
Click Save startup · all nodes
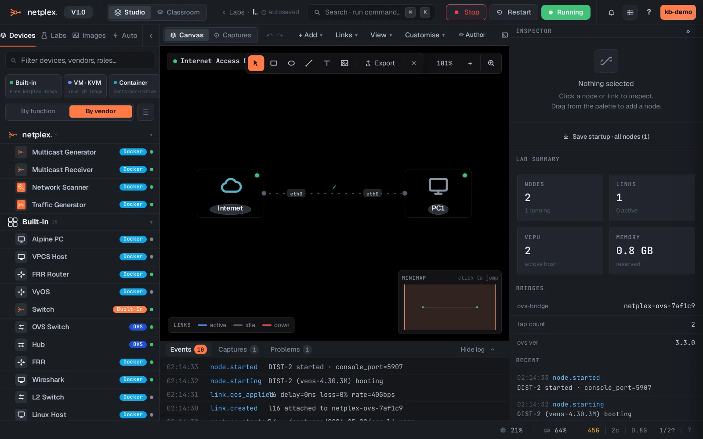(x=606, y=137)
